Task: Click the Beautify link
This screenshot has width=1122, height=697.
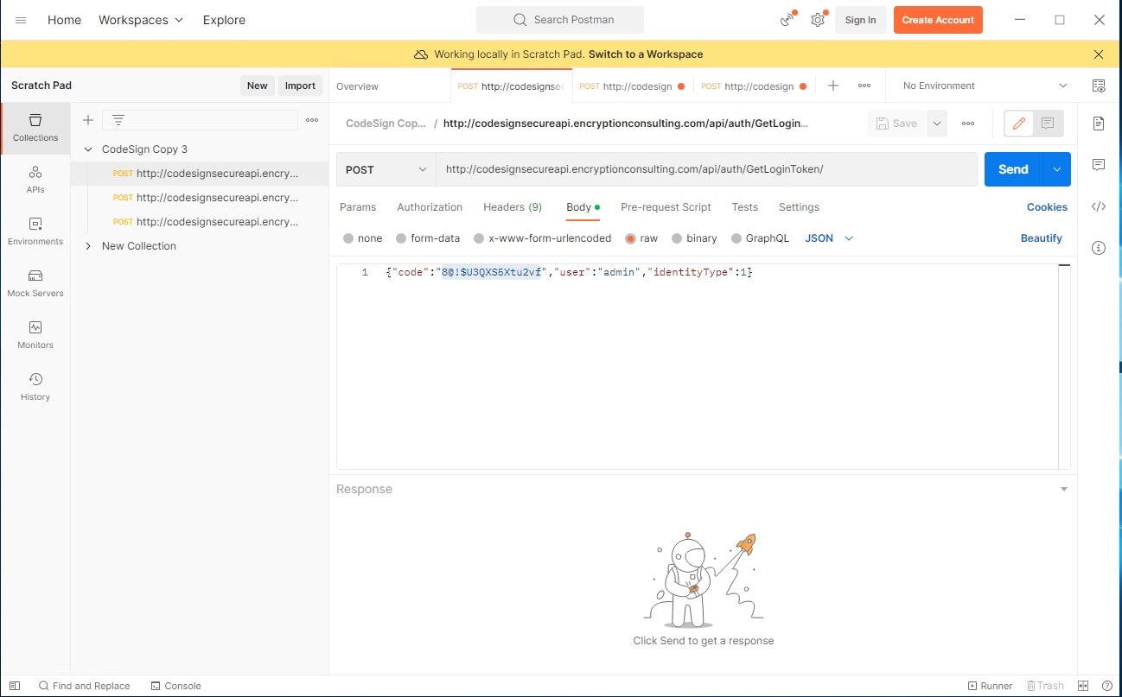Action: (1041, 238)
